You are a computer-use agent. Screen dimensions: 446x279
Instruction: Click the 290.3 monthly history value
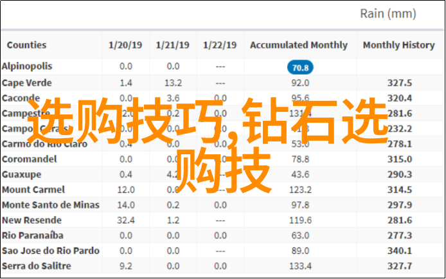(400, 174)
